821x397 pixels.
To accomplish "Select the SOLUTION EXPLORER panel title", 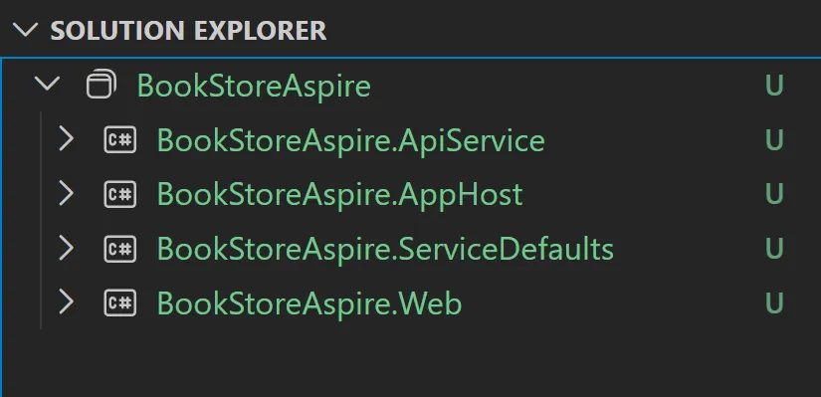I will (x=188, y=31).
